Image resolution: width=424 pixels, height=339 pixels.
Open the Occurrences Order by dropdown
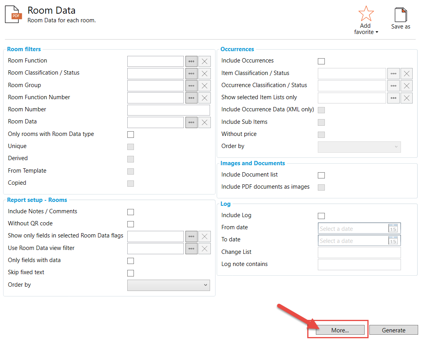[x=359, y=147]
